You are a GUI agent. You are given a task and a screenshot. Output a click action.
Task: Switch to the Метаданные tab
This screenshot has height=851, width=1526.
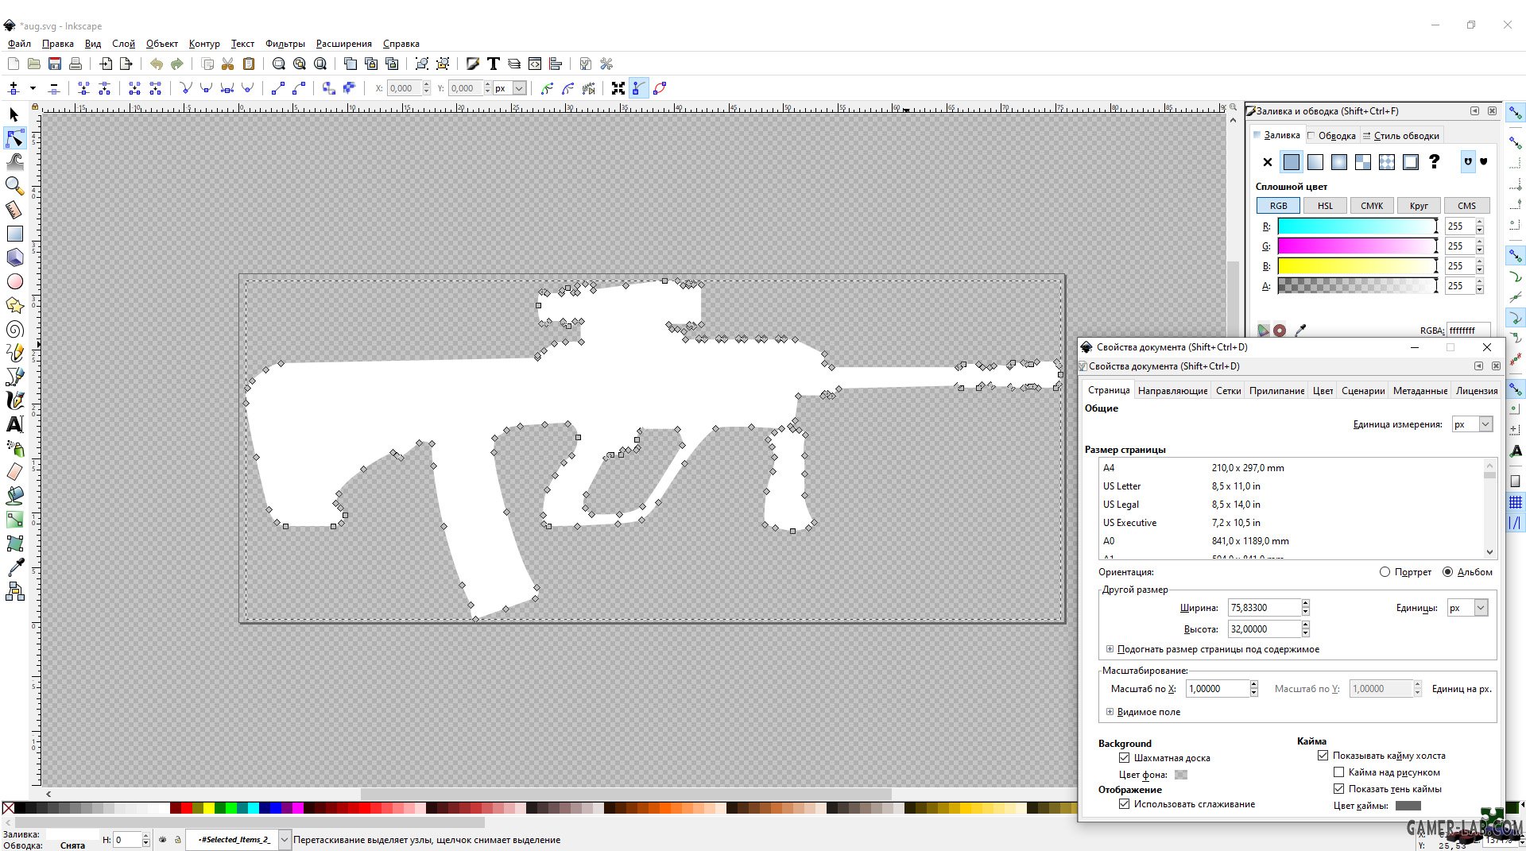[1419, 390]
